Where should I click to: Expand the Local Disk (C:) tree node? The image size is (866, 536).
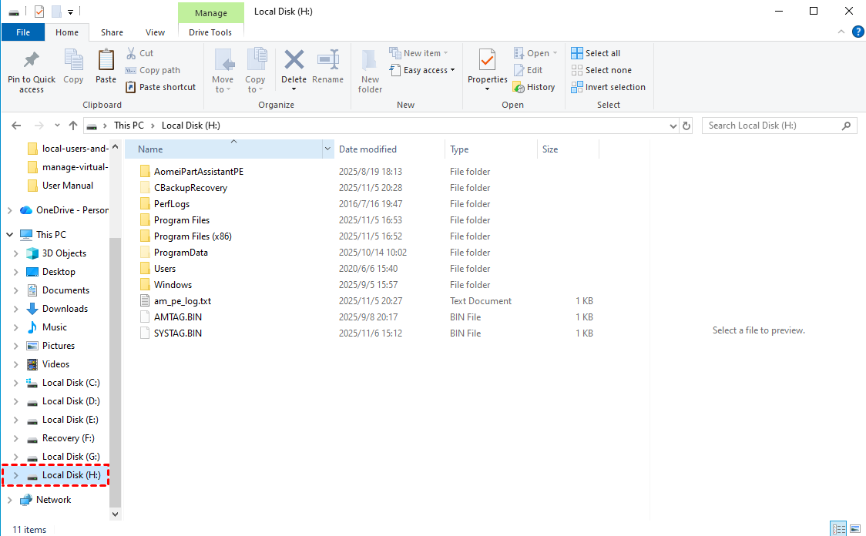pos(16,383)
